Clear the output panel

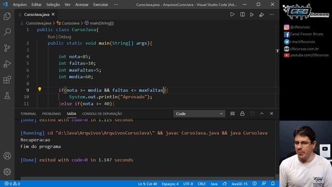coord(232,114)
